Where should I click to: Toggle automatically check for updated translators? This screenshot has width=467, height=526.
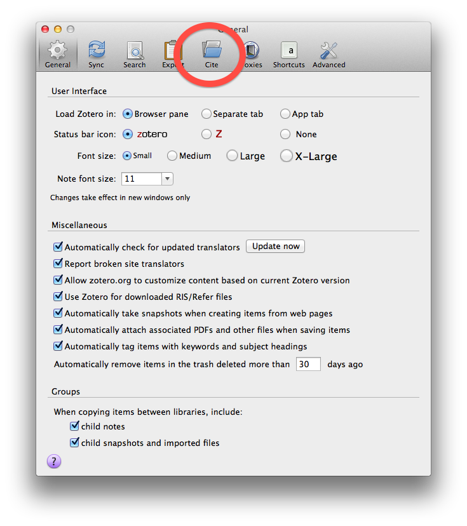(58, 246)
